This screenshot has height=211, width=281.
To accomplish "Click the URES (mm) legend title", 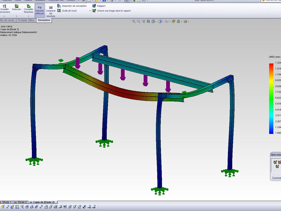I will (274, 57).
